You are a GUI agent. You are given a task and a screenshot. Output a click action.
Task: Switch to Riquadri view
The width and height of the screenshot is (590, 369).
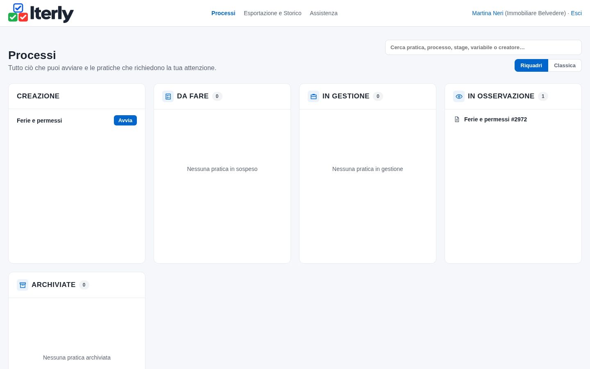[531, 66]
